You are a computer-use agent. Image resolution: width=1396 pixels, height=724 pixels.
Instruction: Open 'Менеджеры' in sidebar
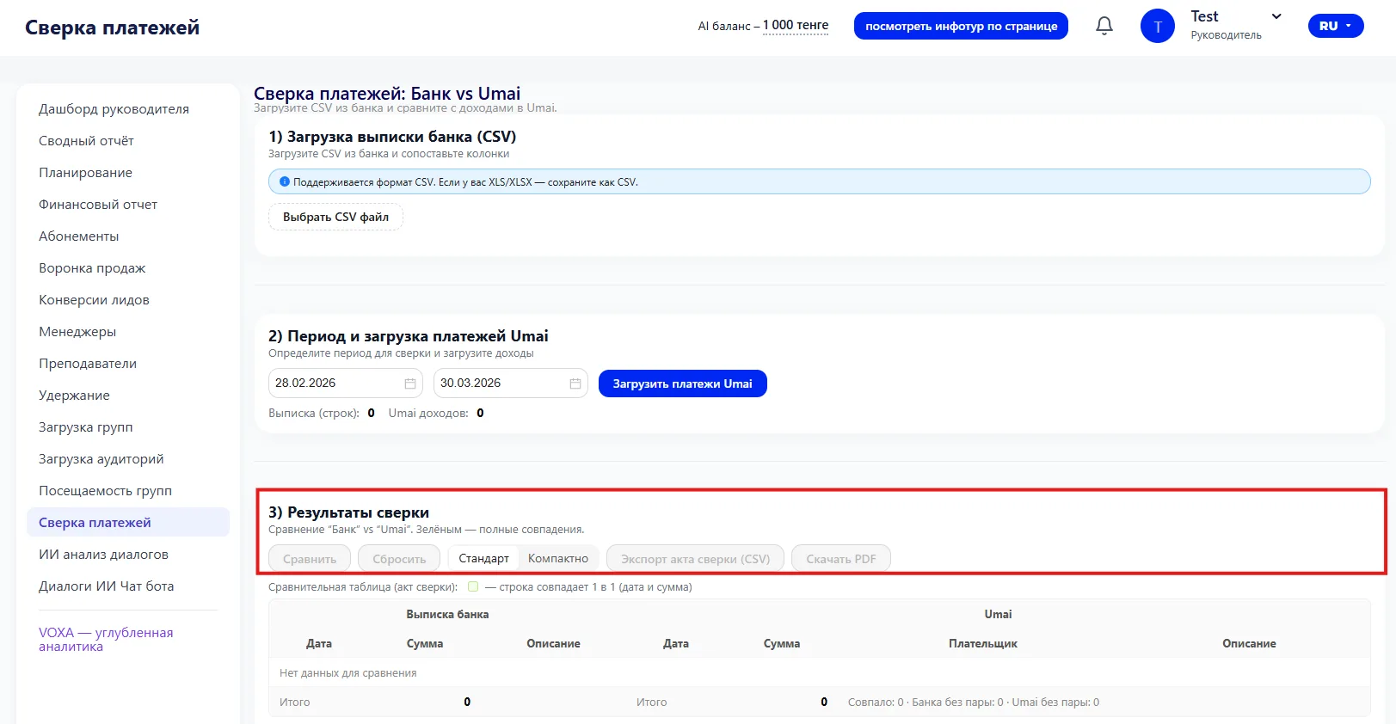click(77, 332)
